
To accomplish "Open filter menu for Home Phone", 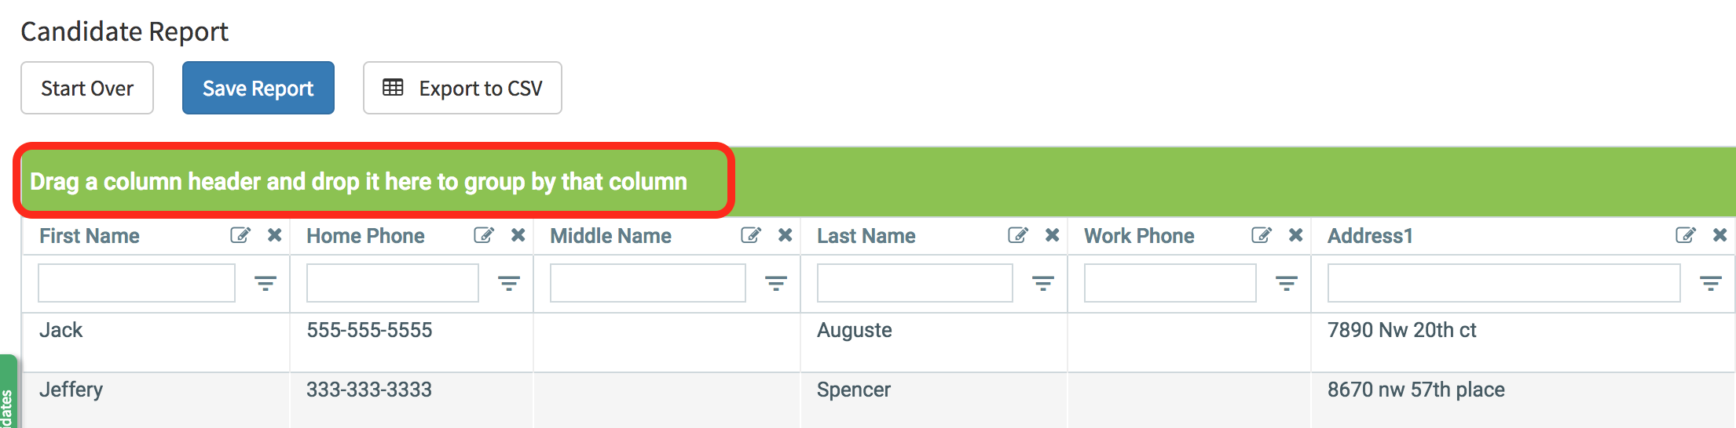I will click(509, 283).
